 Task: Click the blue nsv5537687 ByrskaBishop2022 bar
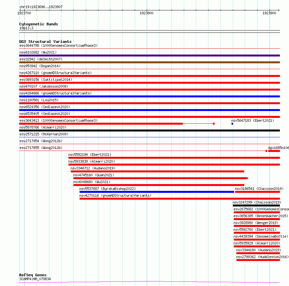click(x=157, y=192)
